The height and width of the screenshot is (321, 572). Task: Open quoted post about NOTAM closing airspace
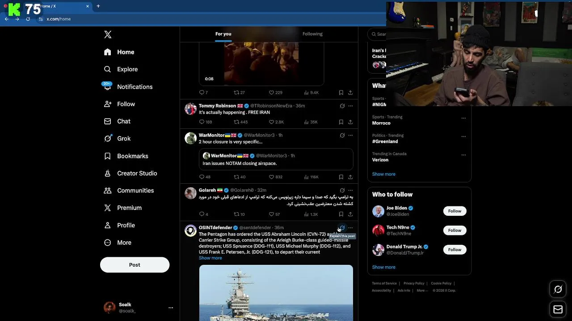click(276, 159)
